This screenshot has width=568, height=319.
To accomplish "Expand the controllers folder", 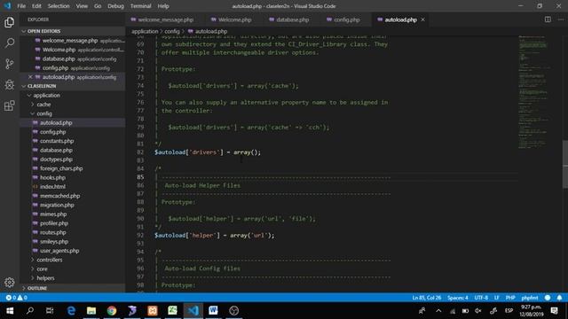I will tap(50, 260).
